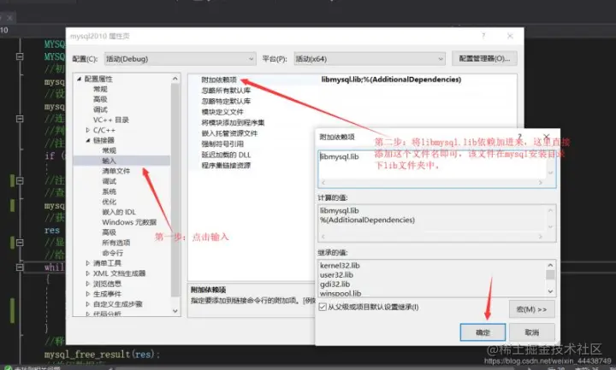Click the property tree scrollbar down arrow
616x370 pixels.
pyautogui.click(x=175, y=311)
